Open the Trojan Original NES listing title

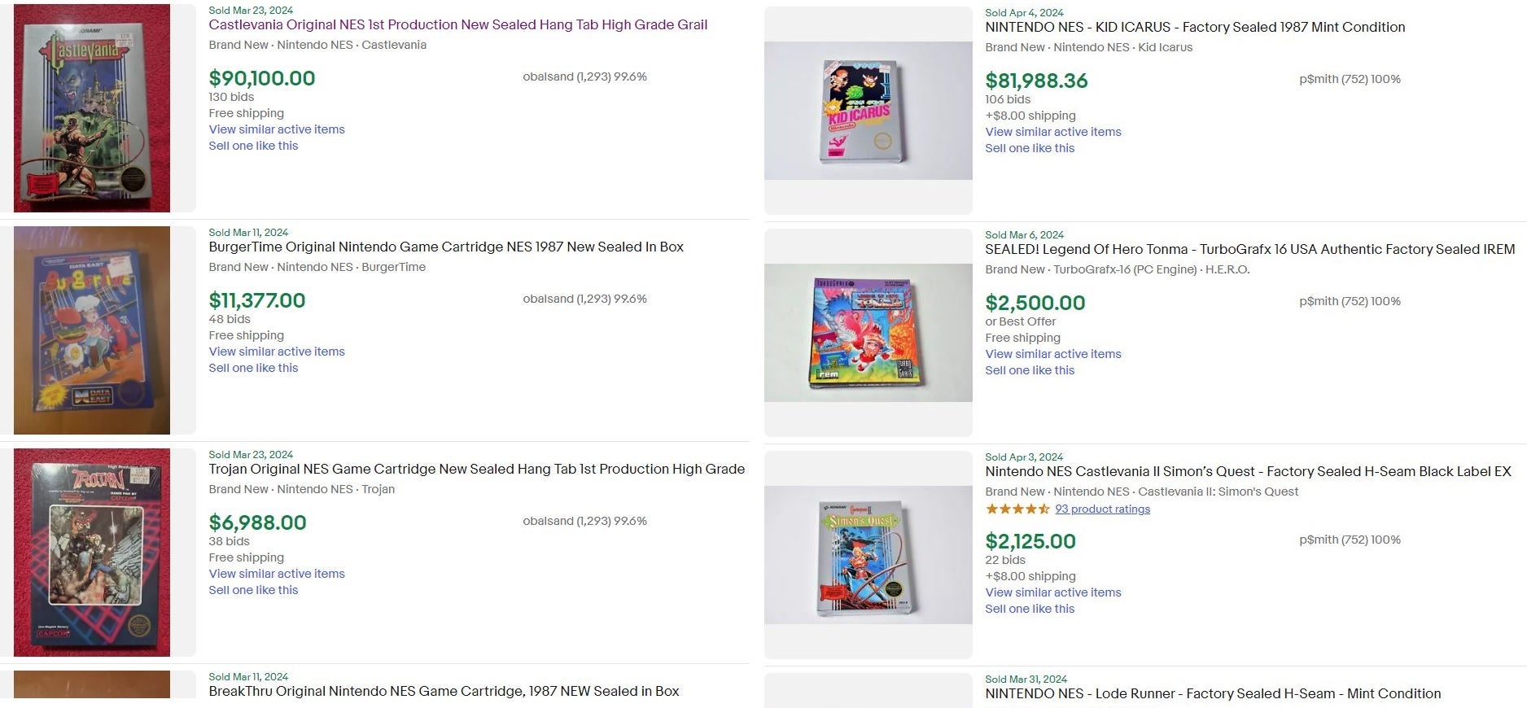pyautogui.click(x=476, y=469)
